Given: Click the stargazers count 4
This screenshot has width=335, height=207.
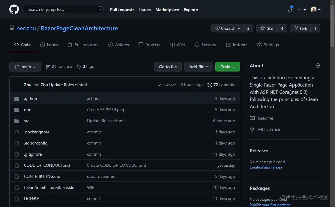Looking at the screenshot, I should [x=282, y=28].
